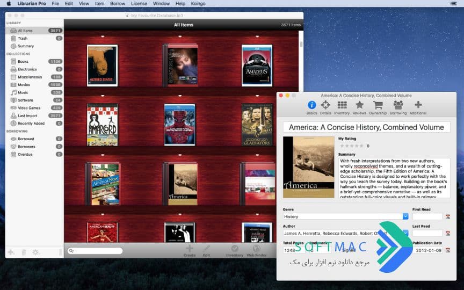Select the Video Games collection

34,108
